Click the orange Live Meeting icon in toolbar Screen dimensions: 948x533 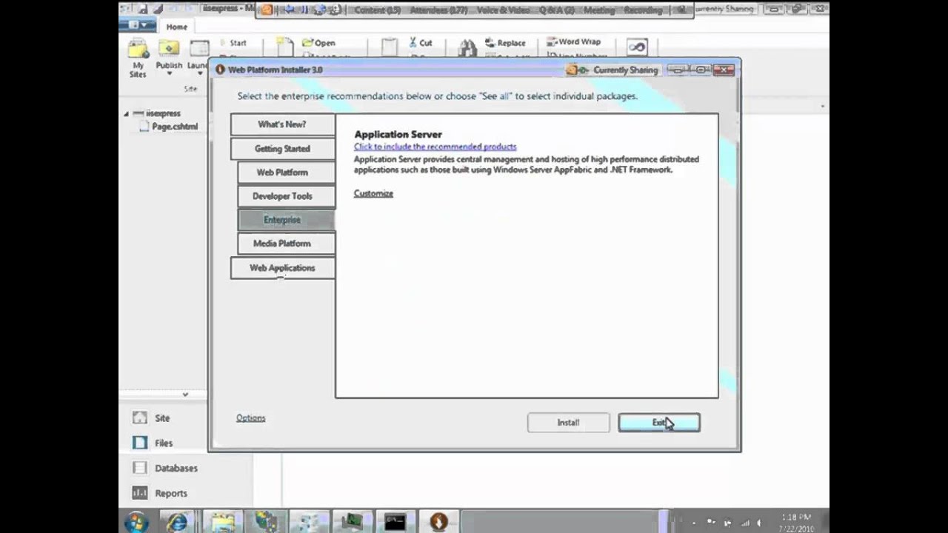click(x=267, y=10)
